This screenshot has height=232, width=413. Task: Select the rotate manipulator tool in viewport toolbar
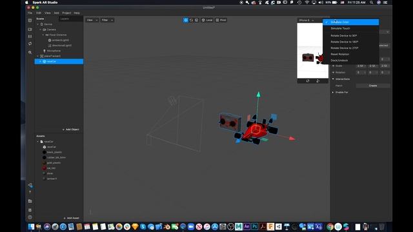tap(191, 20)
